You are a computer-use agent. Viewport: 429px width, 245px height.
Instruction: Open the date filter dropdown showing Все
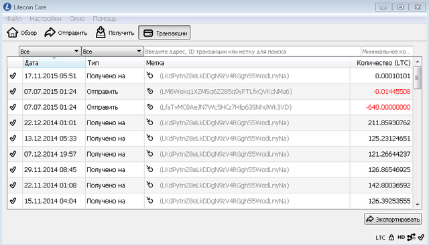tap(50, 52)
